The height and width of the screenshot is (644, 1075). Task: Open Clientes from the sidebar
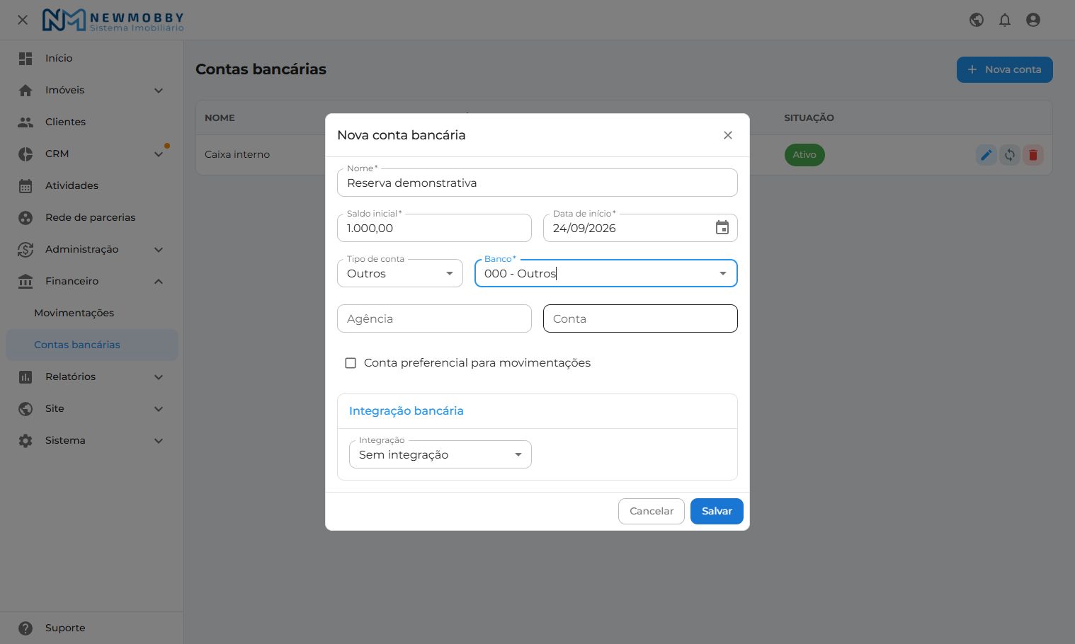(x=92, y=122)
